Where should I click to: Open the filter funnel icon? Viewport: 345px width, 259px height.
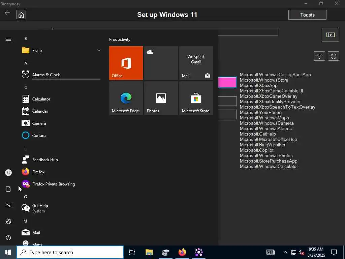(x=319, y=56)
